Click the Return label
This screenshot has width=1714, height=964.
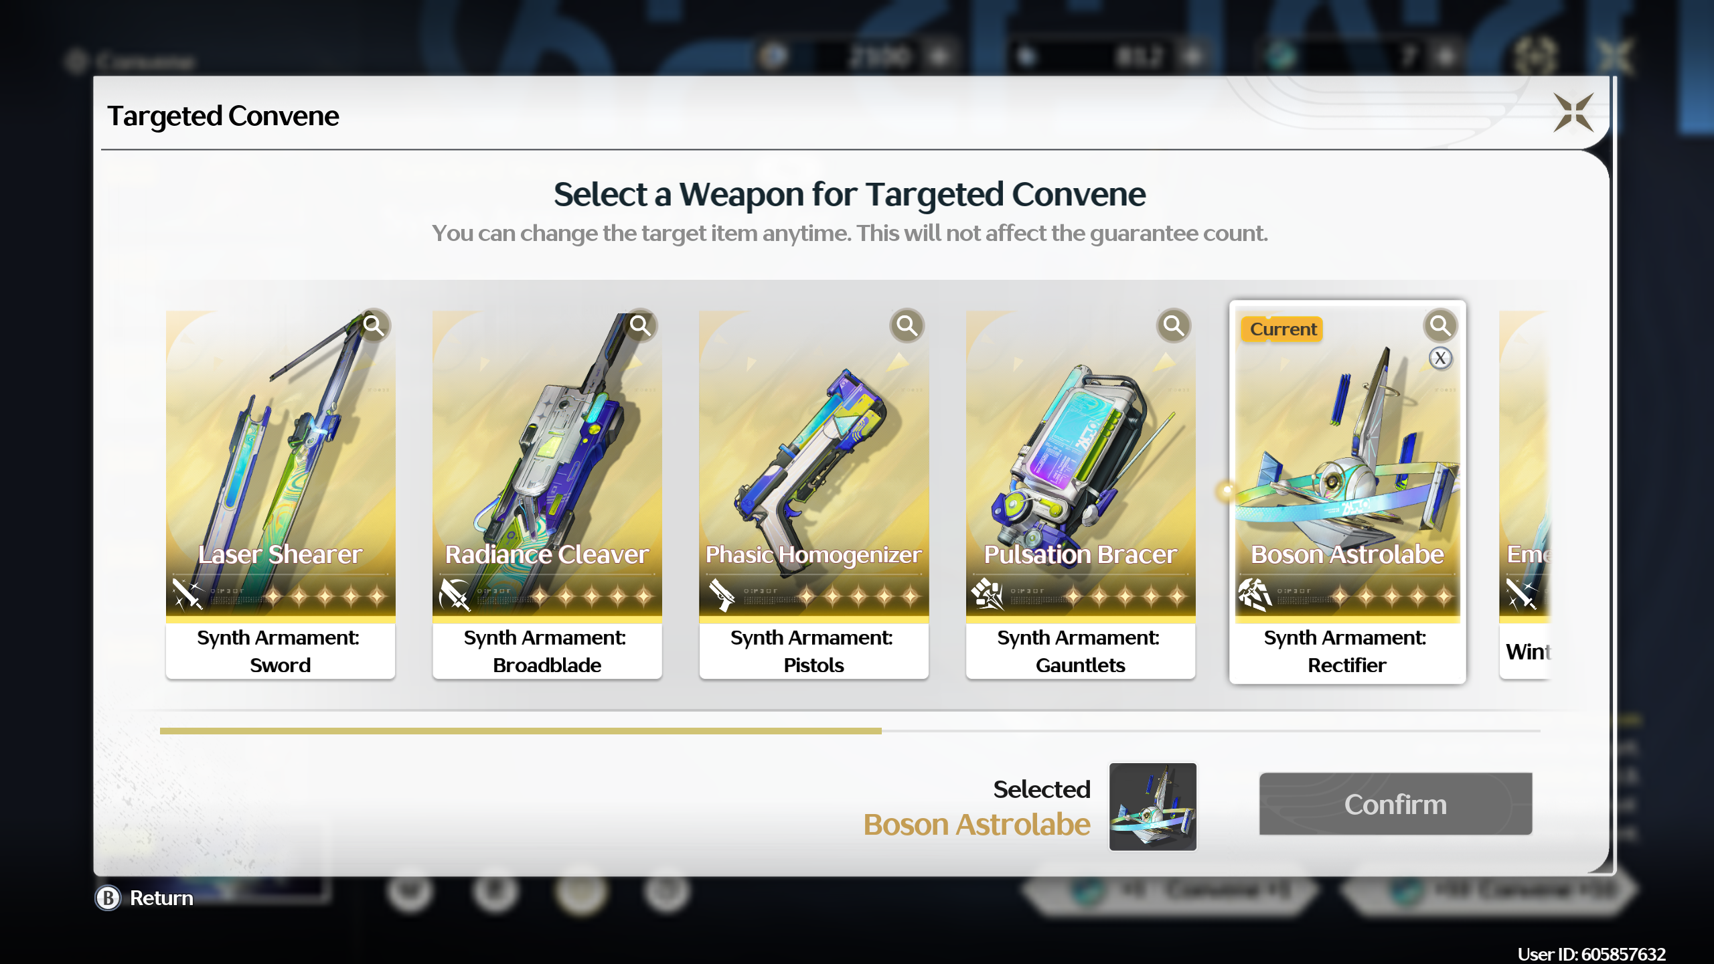pos(161,898)
